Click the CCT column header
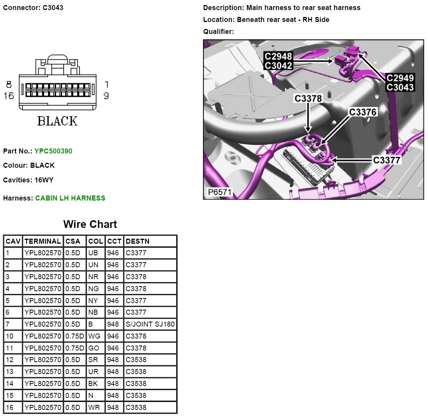This screenshot has height=418, width=428. click(x=114, y=241)
